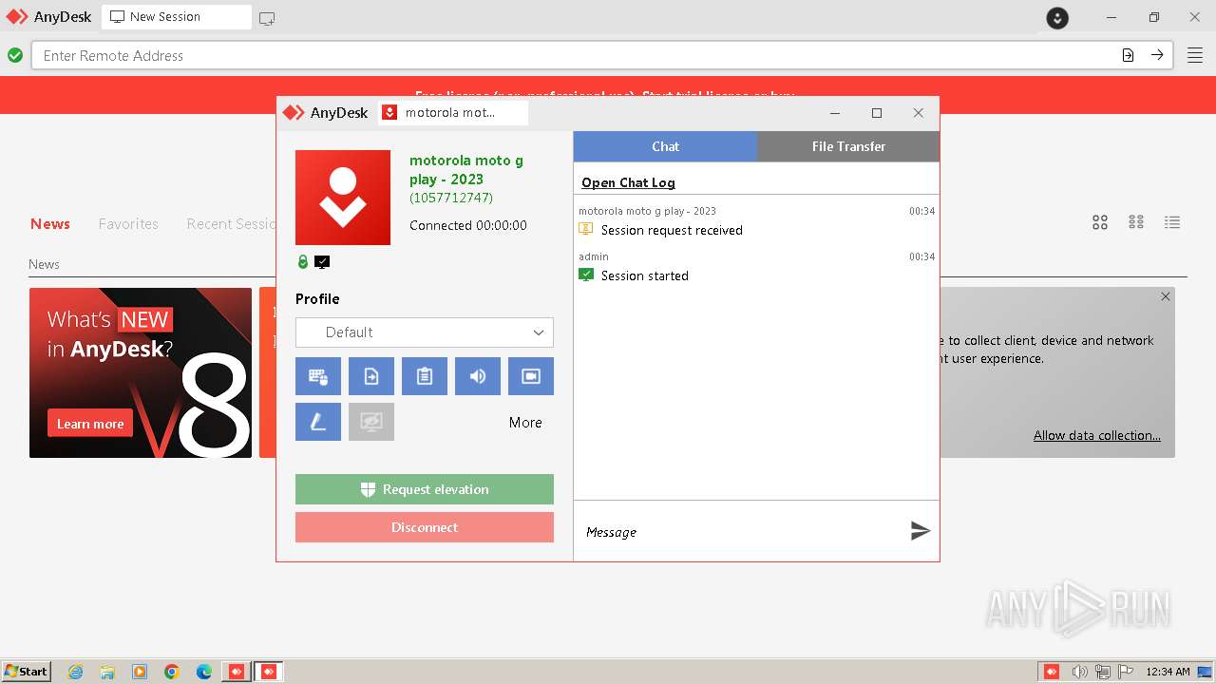Open File Explorer from taskbar
The width and height of the screenshot is (1216, 684).
tap(107, 672)
